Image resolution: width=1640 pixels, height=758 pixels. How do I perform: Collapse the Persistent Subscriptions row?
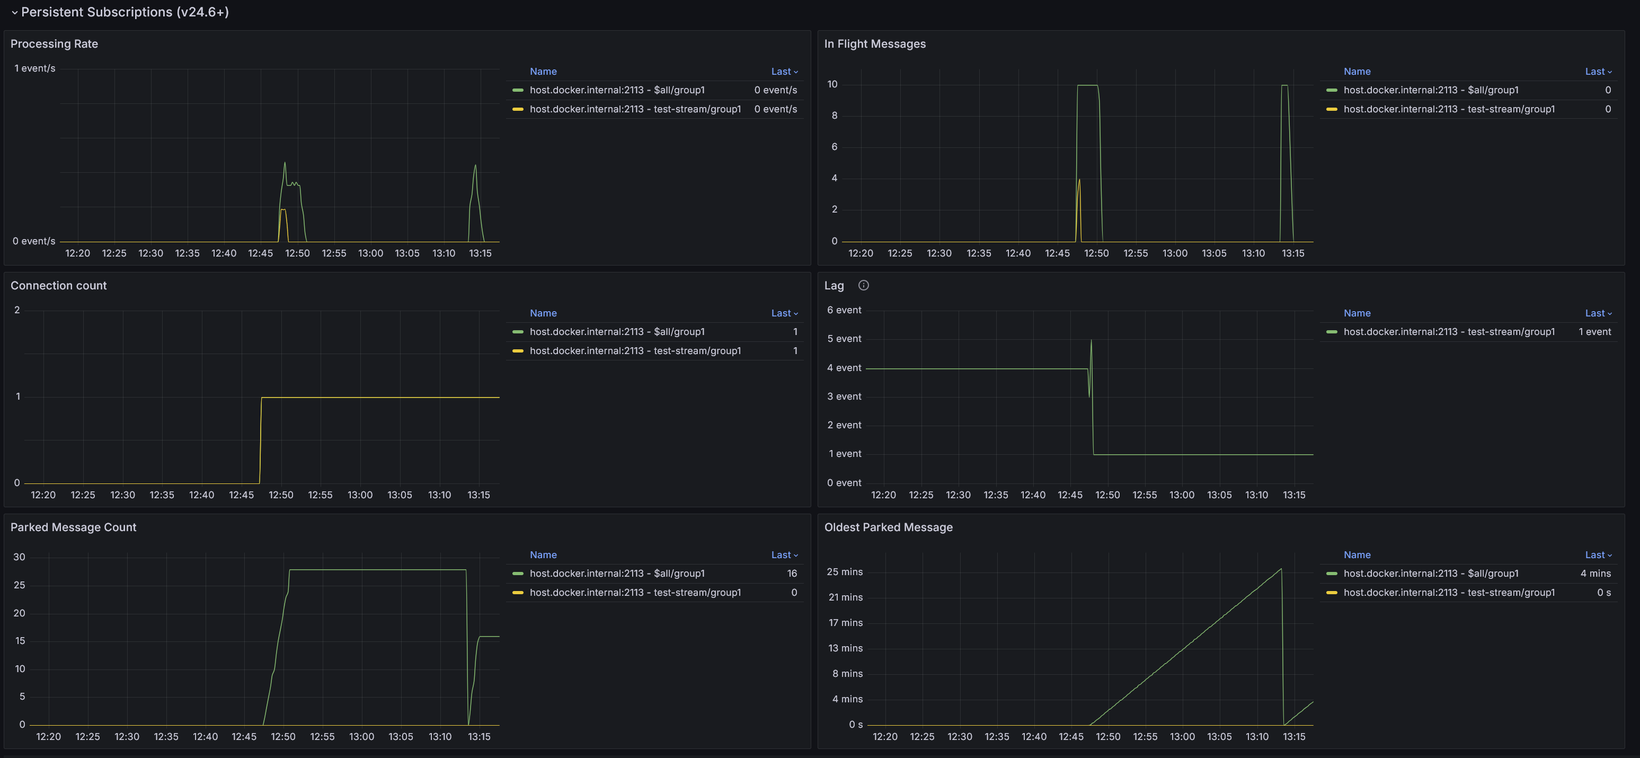15,12
